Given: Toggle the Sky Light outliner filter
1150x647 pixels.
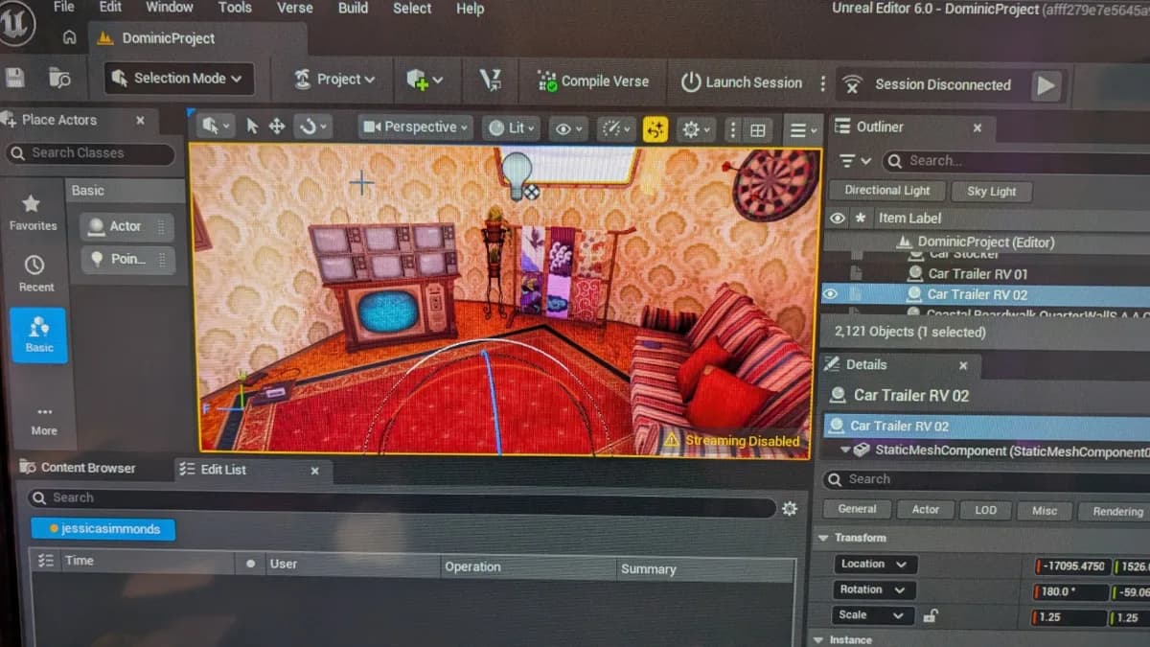Looking at the screenshot, I should point(991,191).
